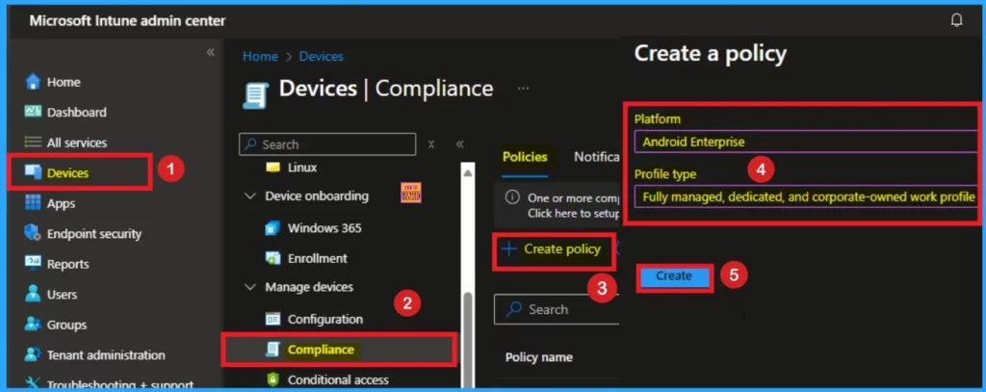
Task: Click the blade menu Search field
Action: (x=327, y=144)
